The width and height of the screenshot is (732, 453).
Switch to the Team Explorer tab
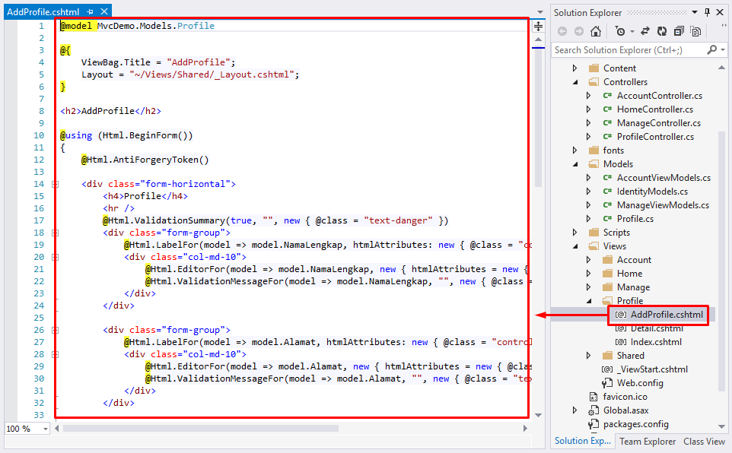[647, 441]
